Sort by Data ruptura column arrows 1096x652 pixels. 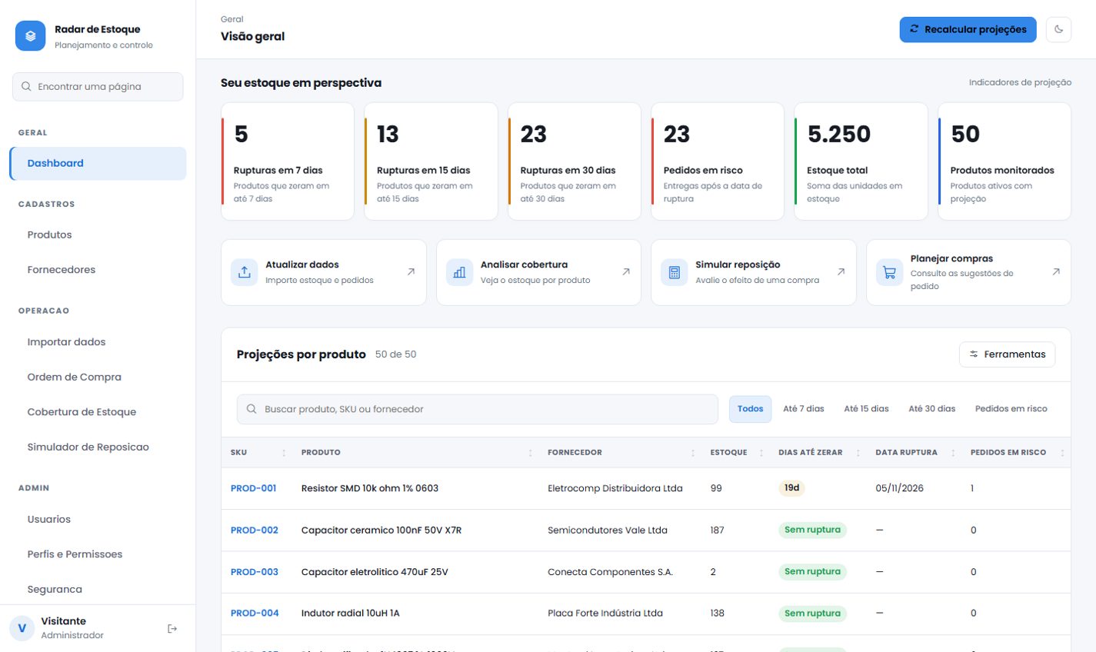click(x=953, y=453)
